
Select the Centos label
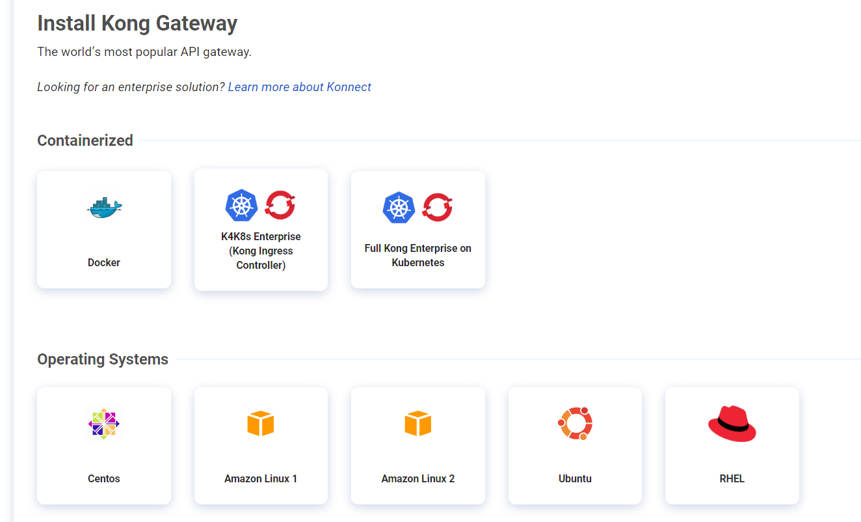pyautogui.click(x=104, y=478)
